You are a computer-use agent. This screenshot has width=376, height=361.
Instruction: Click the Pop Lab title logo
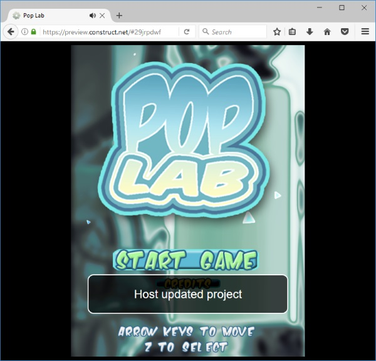184,140
